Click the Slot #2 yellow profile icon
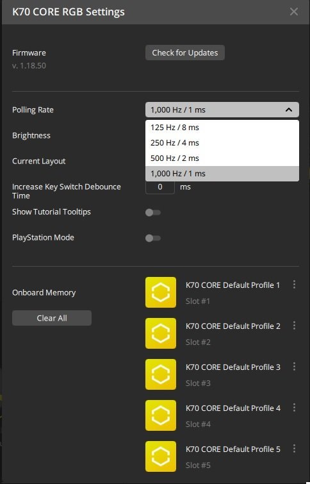The height and width of the screenshot is (484, 310). [161, 333]
